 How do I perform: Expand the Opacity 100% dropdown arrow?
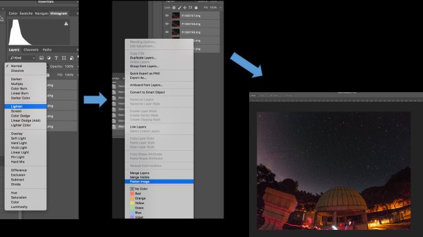pos(78,66)
